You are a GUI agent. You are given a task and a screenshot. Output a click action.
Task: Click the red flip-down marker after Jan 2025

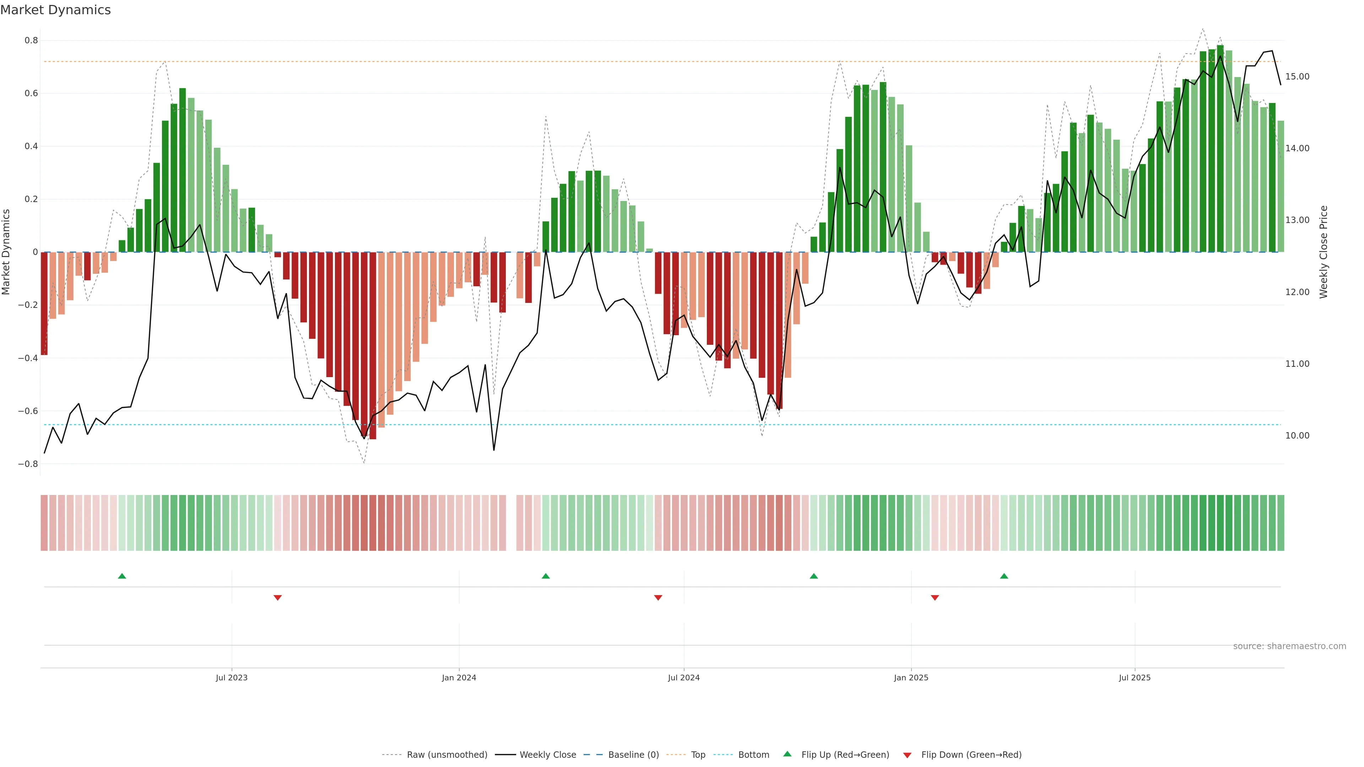coord(935,598)
